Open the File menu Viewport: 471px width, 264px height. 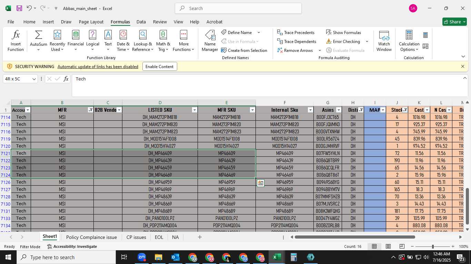pos(11,22)
